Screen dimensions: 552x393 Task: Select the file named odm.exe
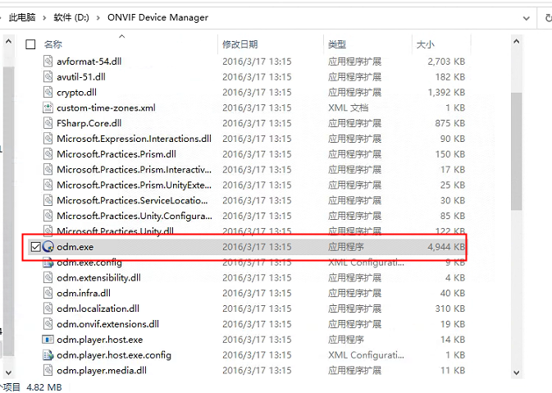pos(75,247)
